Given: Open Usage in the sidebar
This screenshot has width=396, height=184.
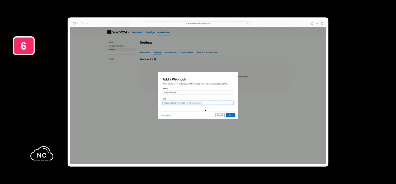Looking at the screenshot, I should click(x=111, y=59).
